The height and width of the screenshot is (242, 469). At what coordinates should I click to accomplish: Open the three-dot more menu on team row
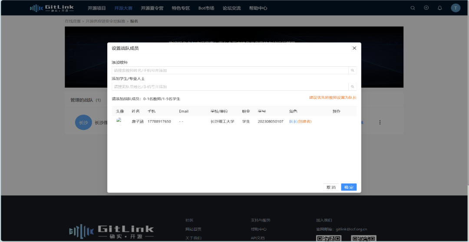(380, 122)
